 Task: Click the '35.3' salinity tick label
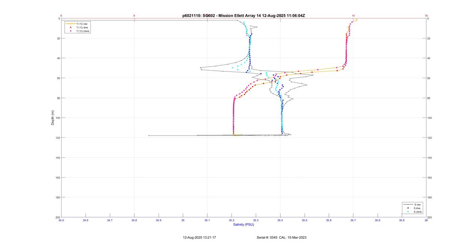tap(256, 220)
